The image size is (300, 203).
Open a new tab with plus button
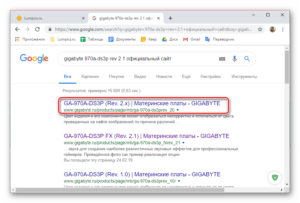click(170, 18)
